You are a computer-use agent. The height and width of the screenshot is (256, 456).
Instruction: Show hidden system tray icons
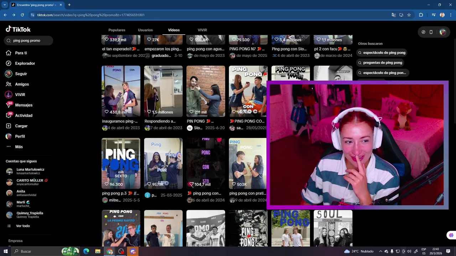tap(380, 251)
